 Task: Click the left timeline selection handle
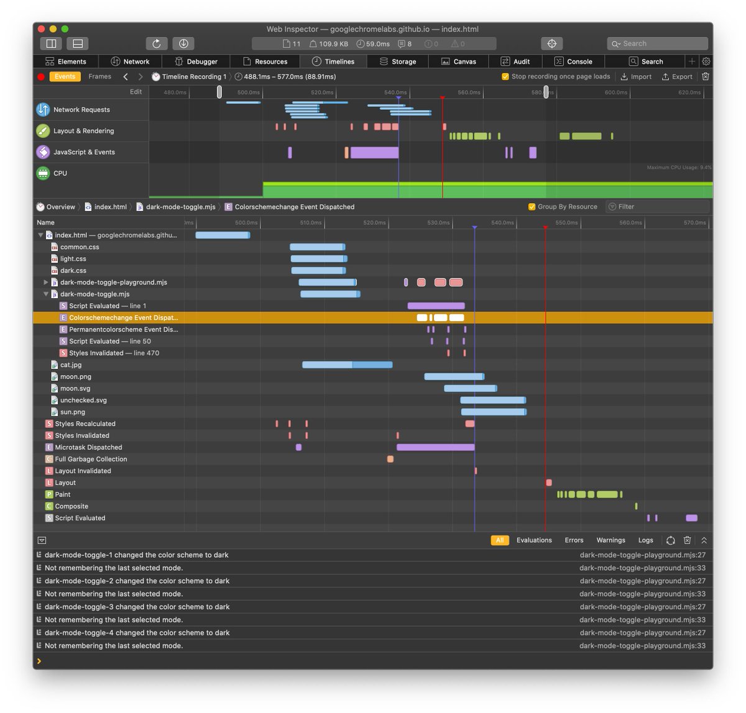[219, 92]
